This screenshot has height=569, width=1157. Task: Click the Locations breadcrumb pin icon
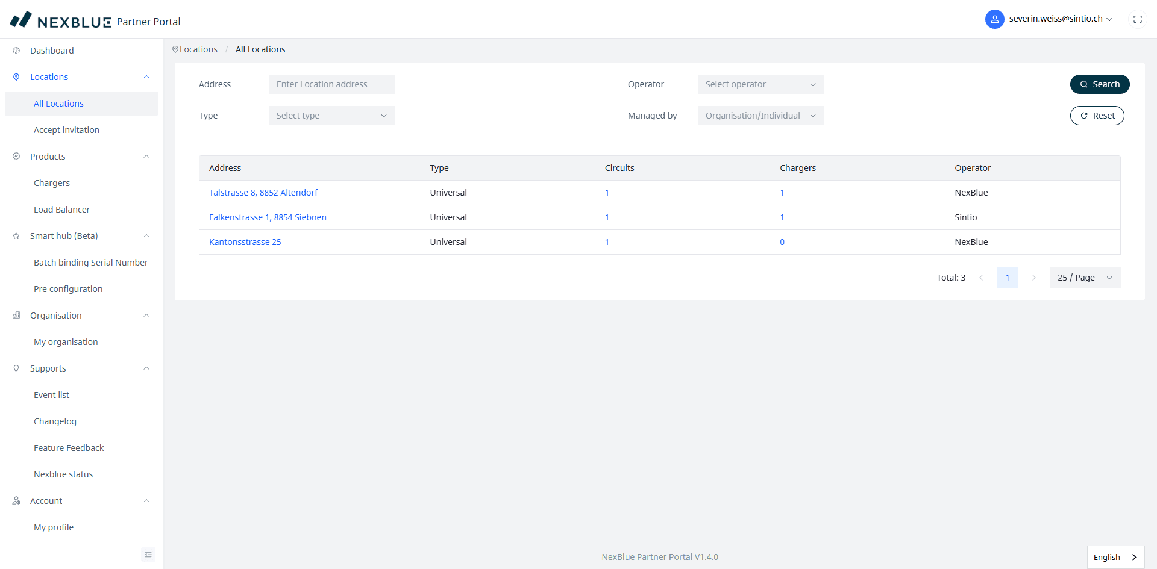coord(175,49)
